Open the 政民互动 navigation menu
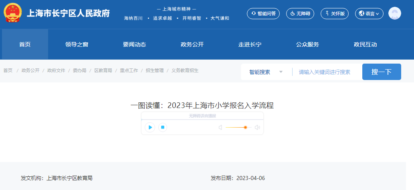Viewport: 414px width, 190px height. [366, 44]
